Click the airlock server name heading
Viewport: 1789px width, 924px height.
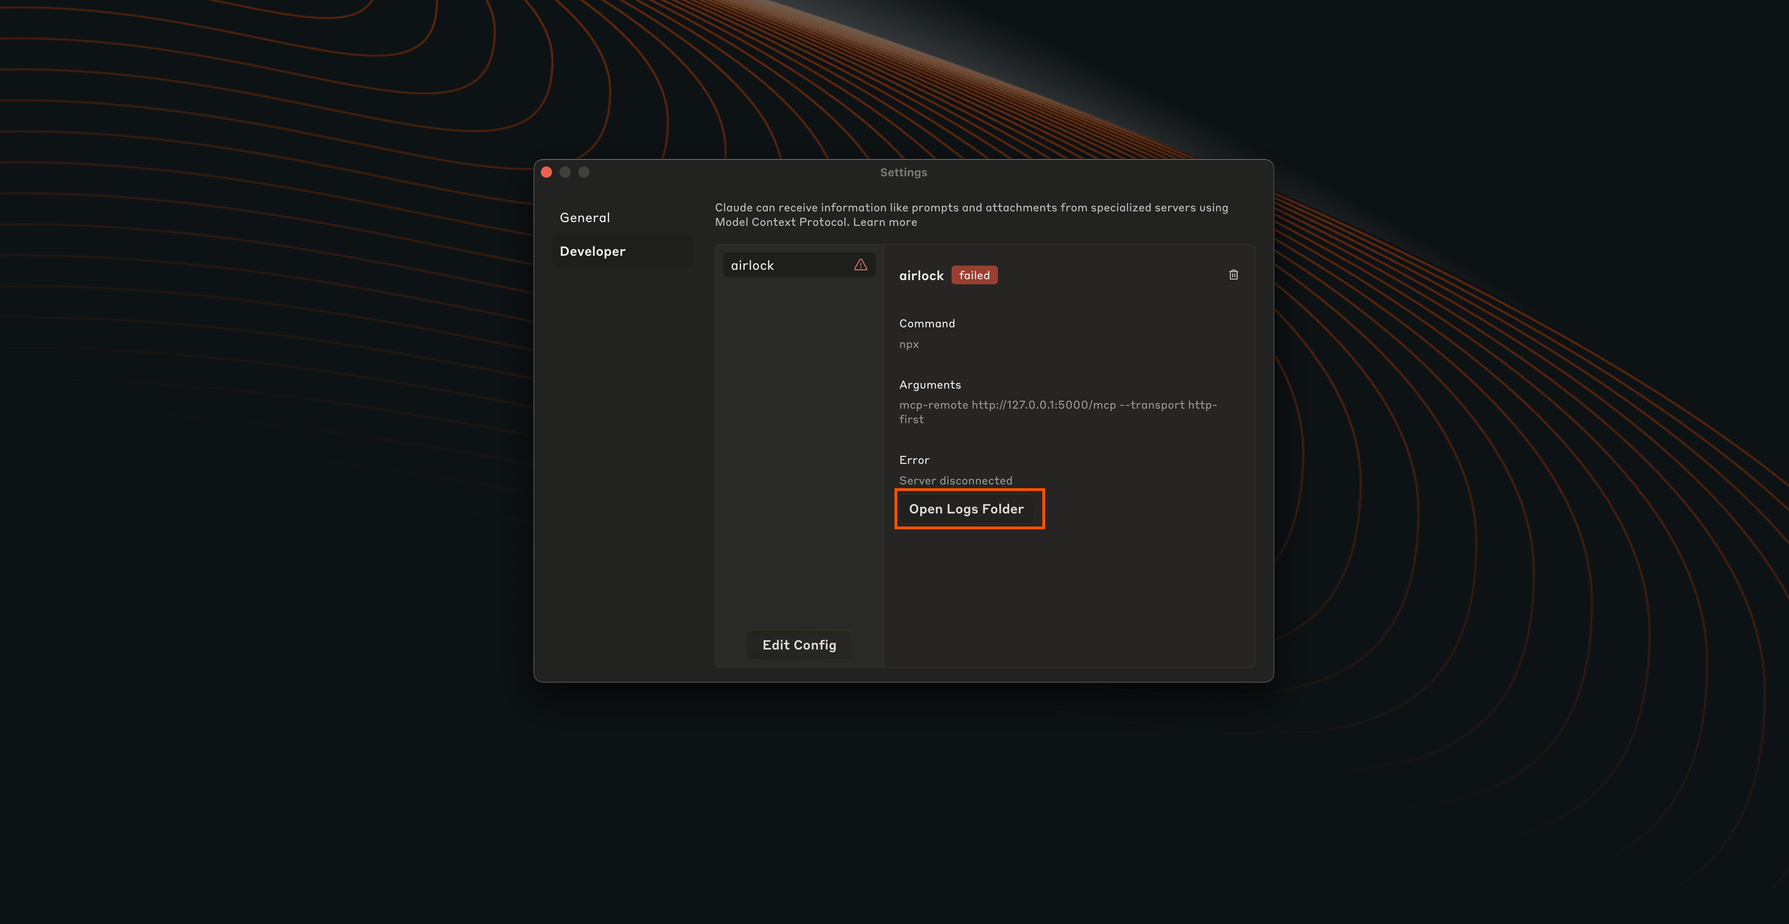coord(921,275)
